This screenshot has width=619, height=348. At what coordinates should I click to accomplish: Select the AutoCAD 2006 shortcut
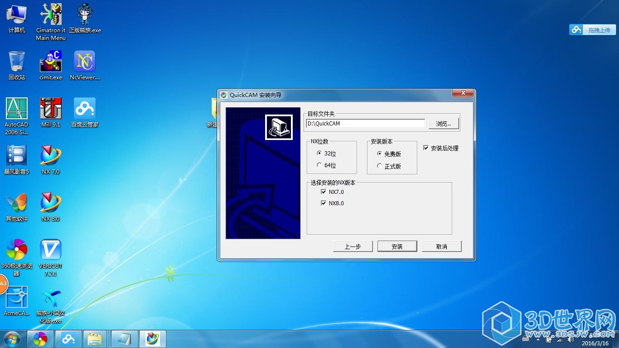(x=17, y=116)
